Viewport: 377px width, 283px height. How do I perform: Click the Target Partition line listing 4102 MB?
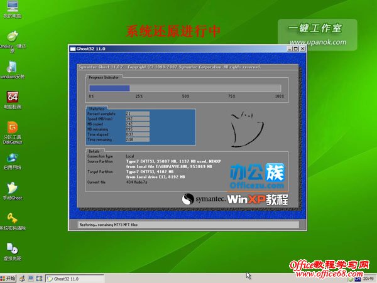pyautogui.click(x=150, y=172)
